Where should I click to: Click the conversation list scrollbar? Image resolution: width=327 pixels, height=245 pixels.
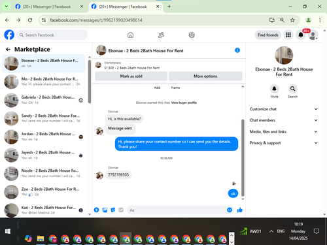tap(90, 82)
